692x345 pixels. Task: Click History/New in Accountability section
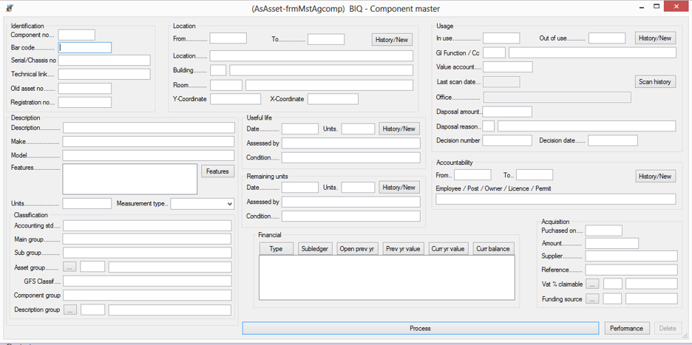click(655, 176)
